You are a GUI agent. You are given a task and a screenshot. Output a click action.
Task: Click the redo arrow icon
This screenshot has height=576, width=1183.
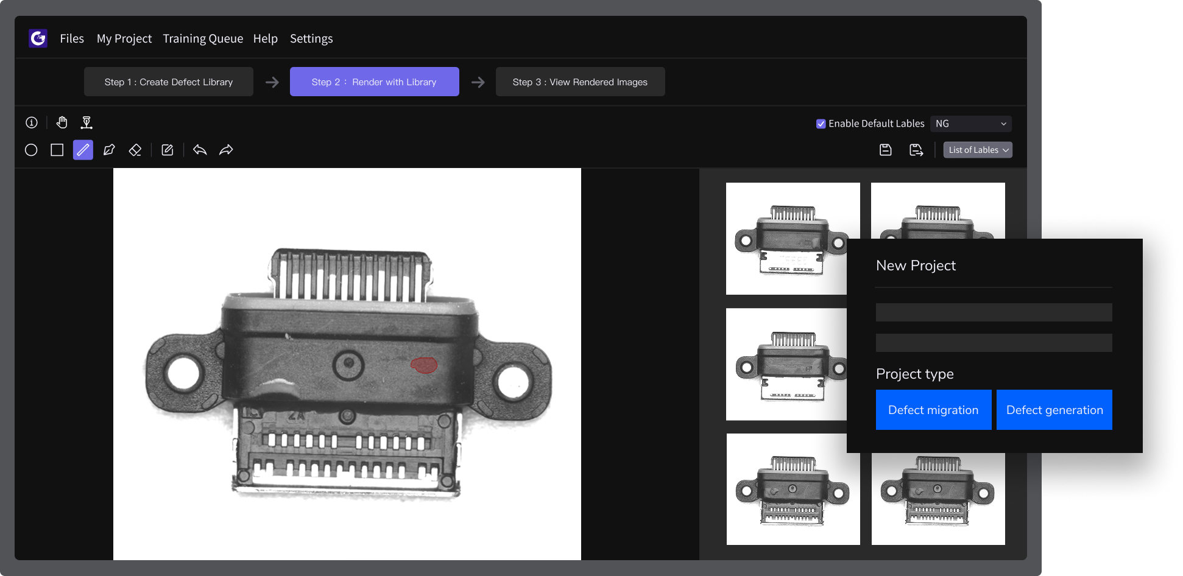226,150
